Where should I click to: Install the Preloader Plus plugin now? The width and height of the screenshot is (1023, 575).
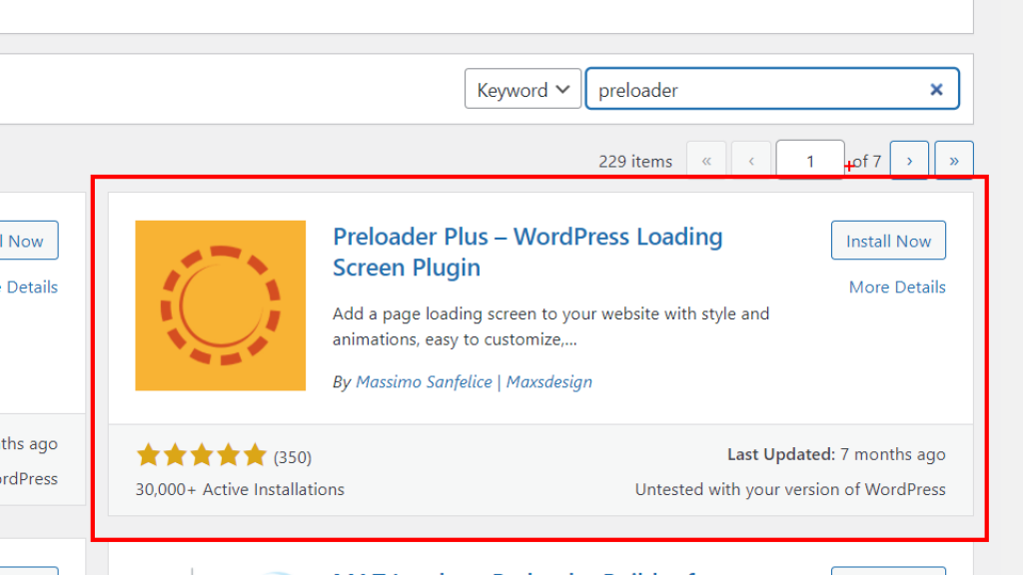(888, 241)
